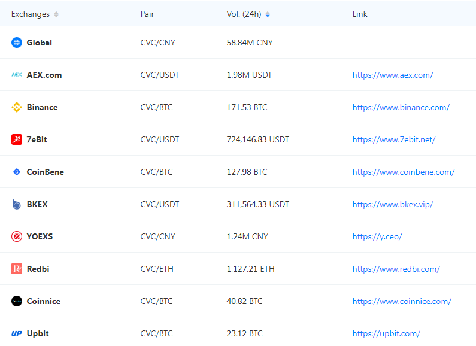The width and height of the screenshot is (476, 346).
Task: Click the CVC/BTC pair in Coinnice row
Action: 156,301
